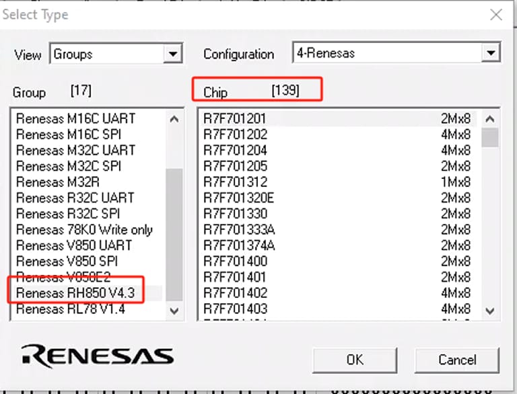Pick Renesas V850 SPI in group list
The width and height of the screenshot is (517, 394).
pyautogui.click(x=75, y=262)
